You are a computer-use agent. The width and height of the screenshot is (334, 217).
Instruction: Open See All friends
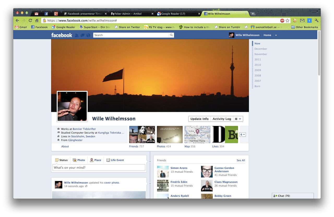pos(241,160)
